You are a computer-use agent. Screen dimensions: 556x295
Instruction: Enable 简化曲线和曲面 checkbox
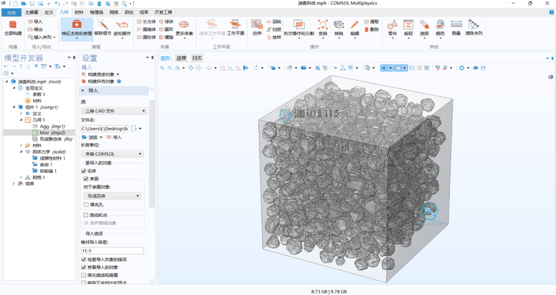(x=84, y=275)
